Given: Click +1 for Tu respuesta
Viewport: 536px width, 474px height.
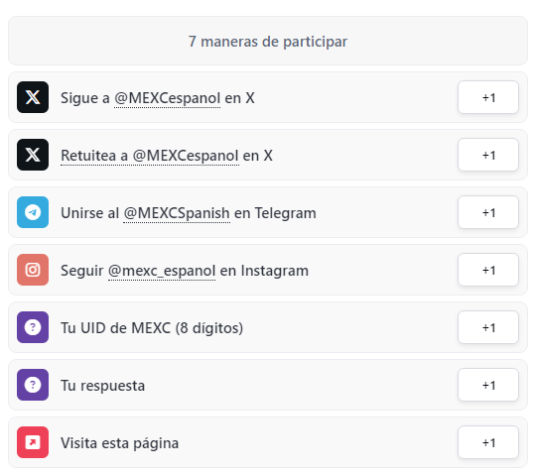Looking at the screenshot, I should tap(488, 385).
